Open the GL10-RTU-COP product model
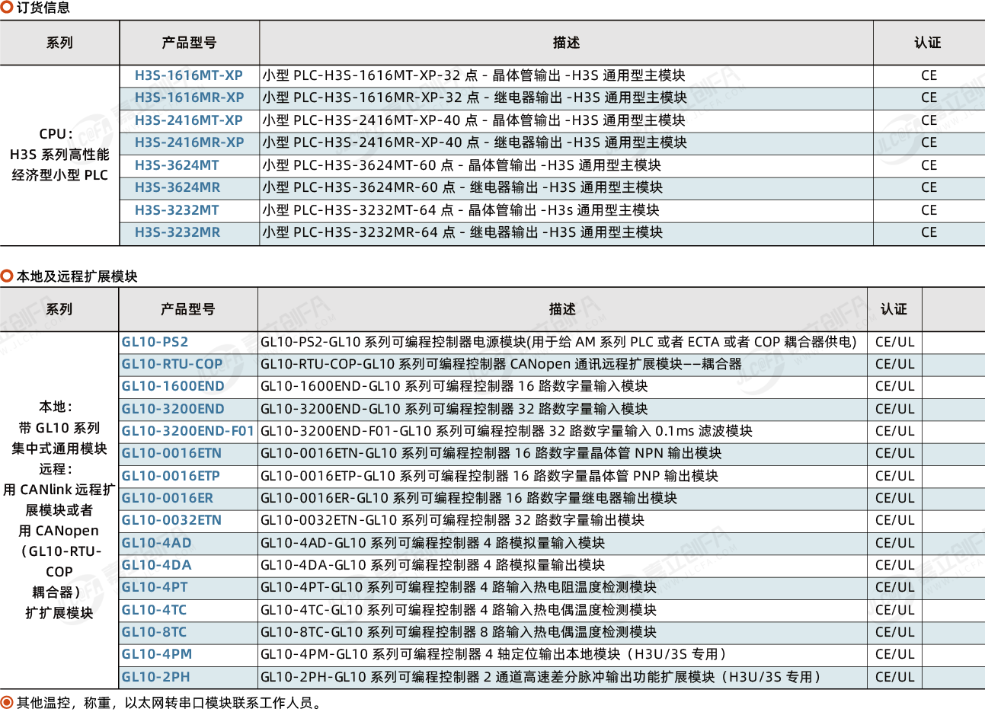985x712 pixels. [172, 364]
